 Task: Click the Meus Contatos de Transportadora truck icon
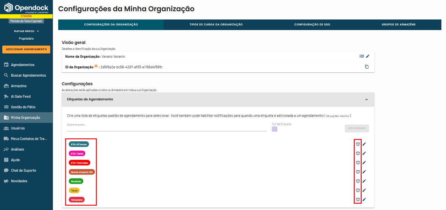click(x=6, y=139)
